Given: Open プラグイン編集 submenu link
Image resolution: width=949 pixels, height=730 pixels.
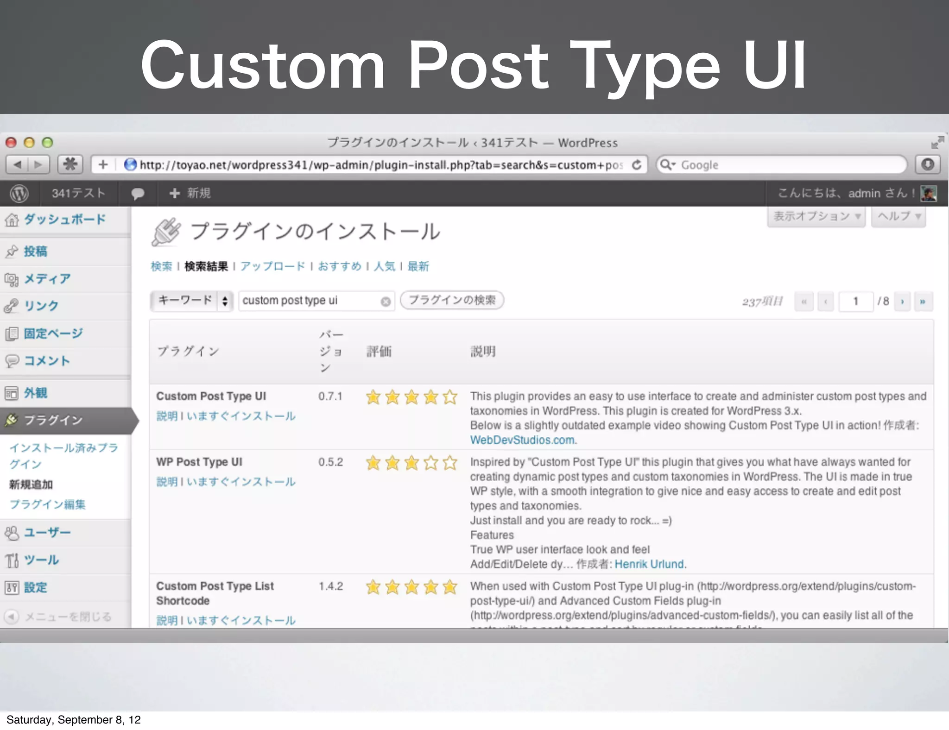Looking at the screenshot, I should click(48, 504).
